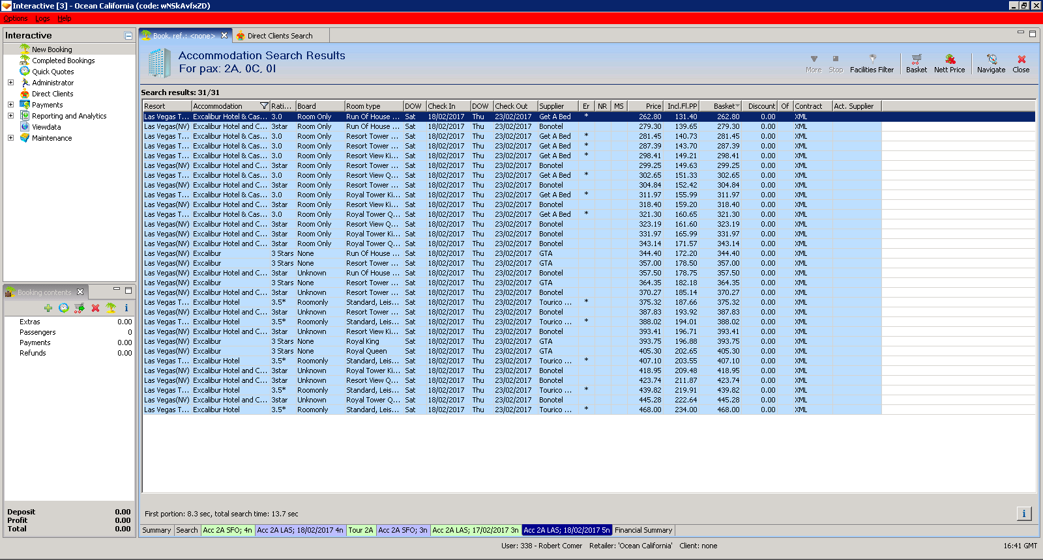
Task: Click the cart-with-arrow icon in Booking contents
Action: point(80,308)
